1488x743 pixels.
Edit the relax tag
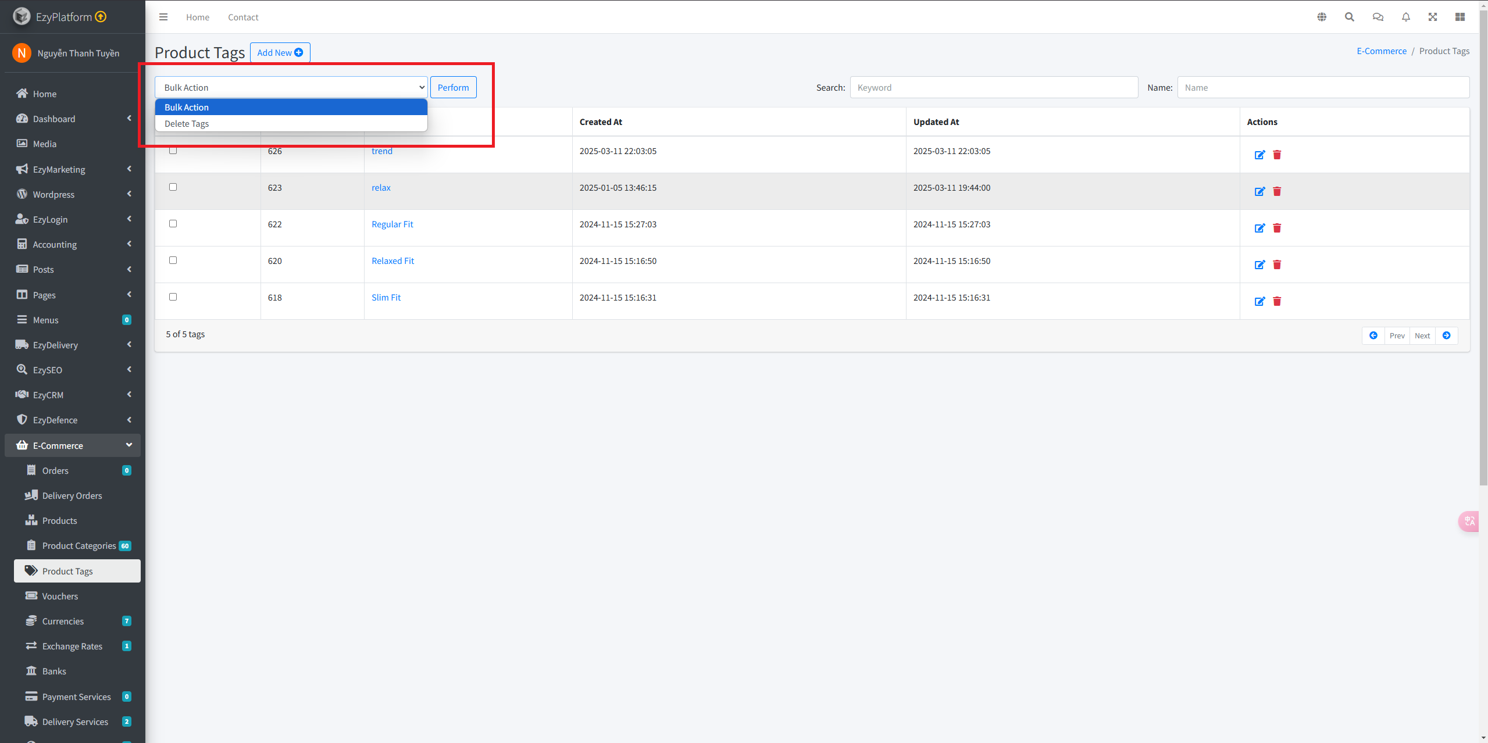coord(1259,191)
